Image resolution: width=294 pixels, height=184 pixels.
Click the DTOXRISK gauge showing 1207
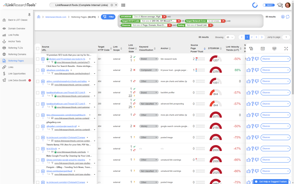coord(216,59)
